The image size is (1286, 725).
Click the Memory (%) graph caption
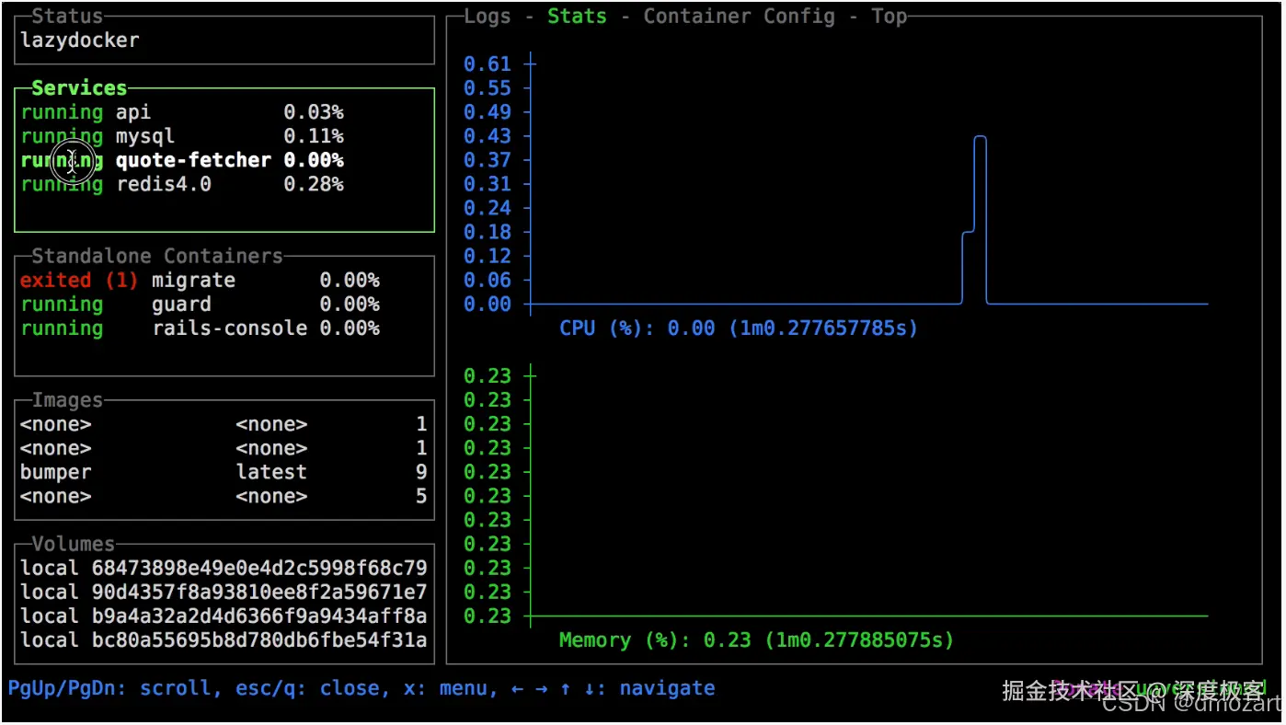[756, 639]
